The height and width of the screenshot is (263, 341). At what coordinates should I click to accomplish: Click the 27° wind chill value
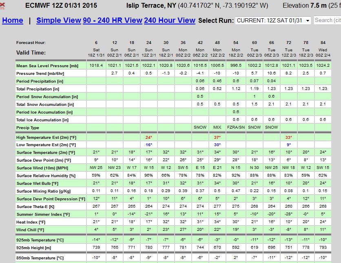[183, 230]
